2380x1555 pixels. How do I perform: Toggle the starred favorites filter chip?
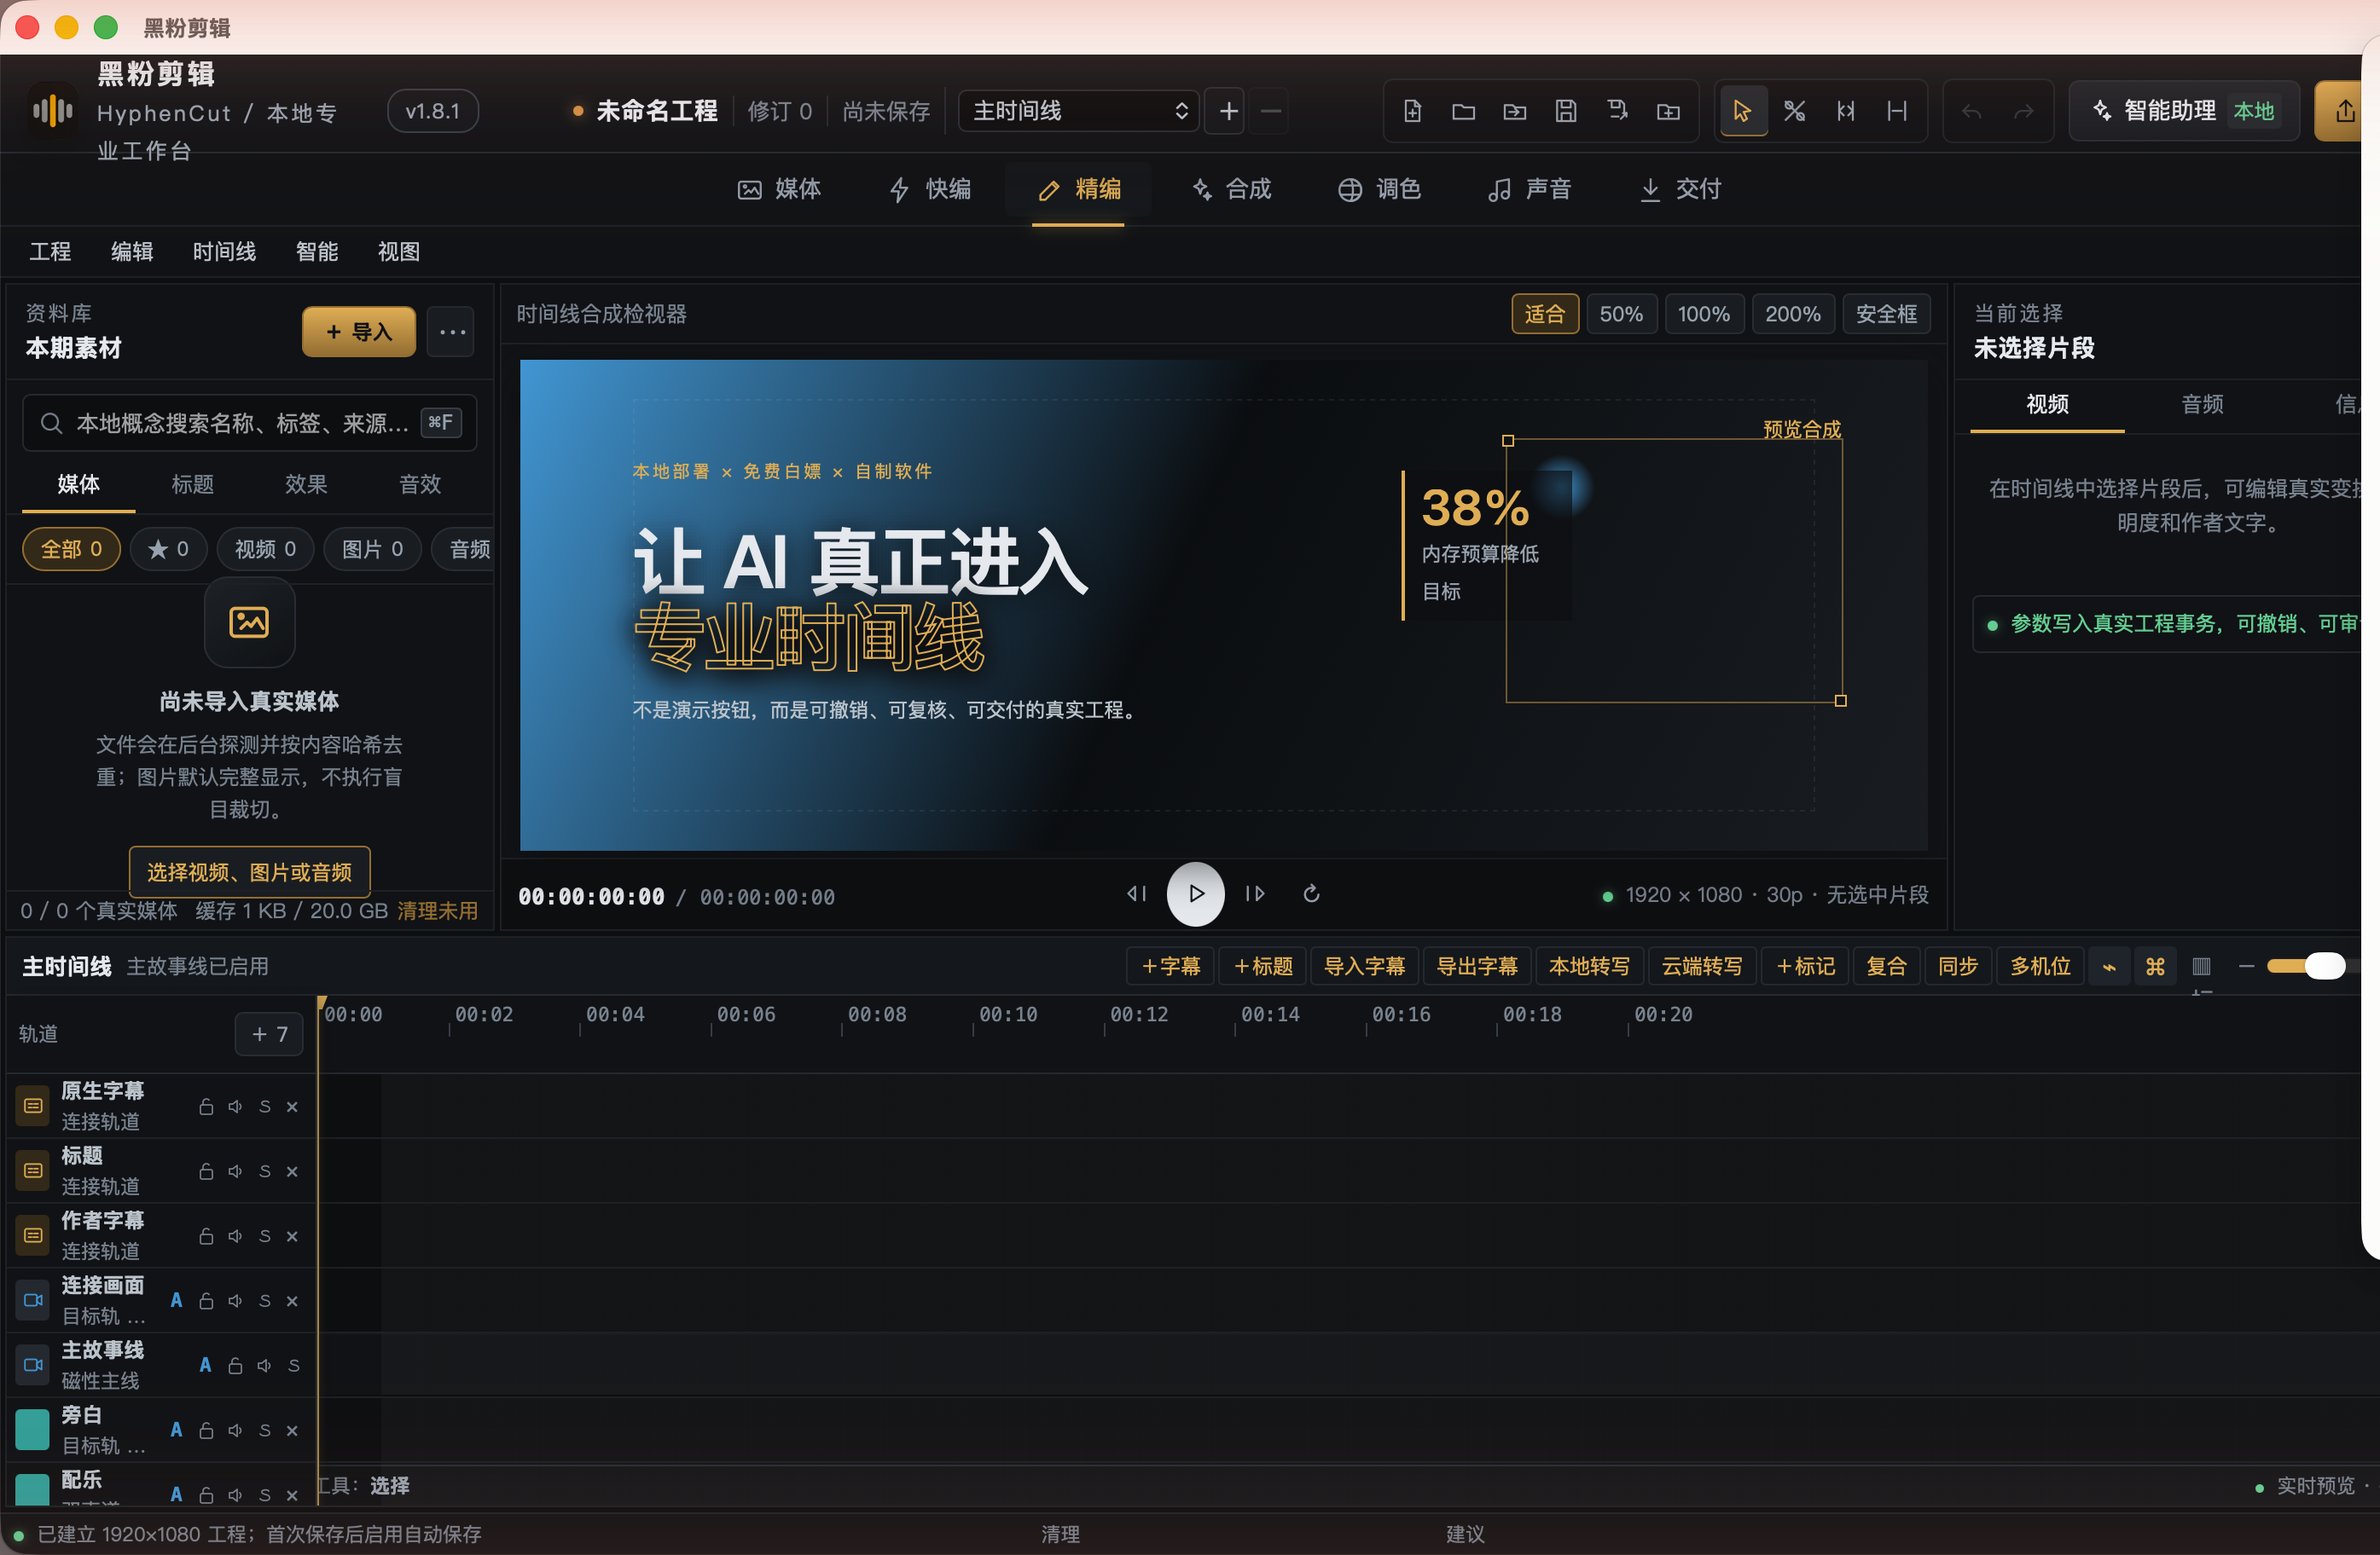(x=168, y=550)
